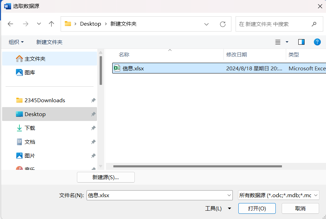This screenshot has width=326, height=219.
Task: Click the horizontal scrollbar of file list
Action: coord(197,166)
